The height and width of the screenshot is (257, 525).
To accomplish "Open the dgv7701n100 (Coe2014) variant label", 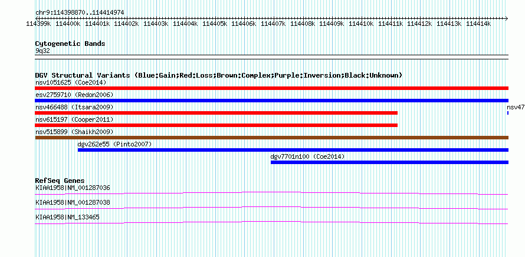I will coord(307,156).
